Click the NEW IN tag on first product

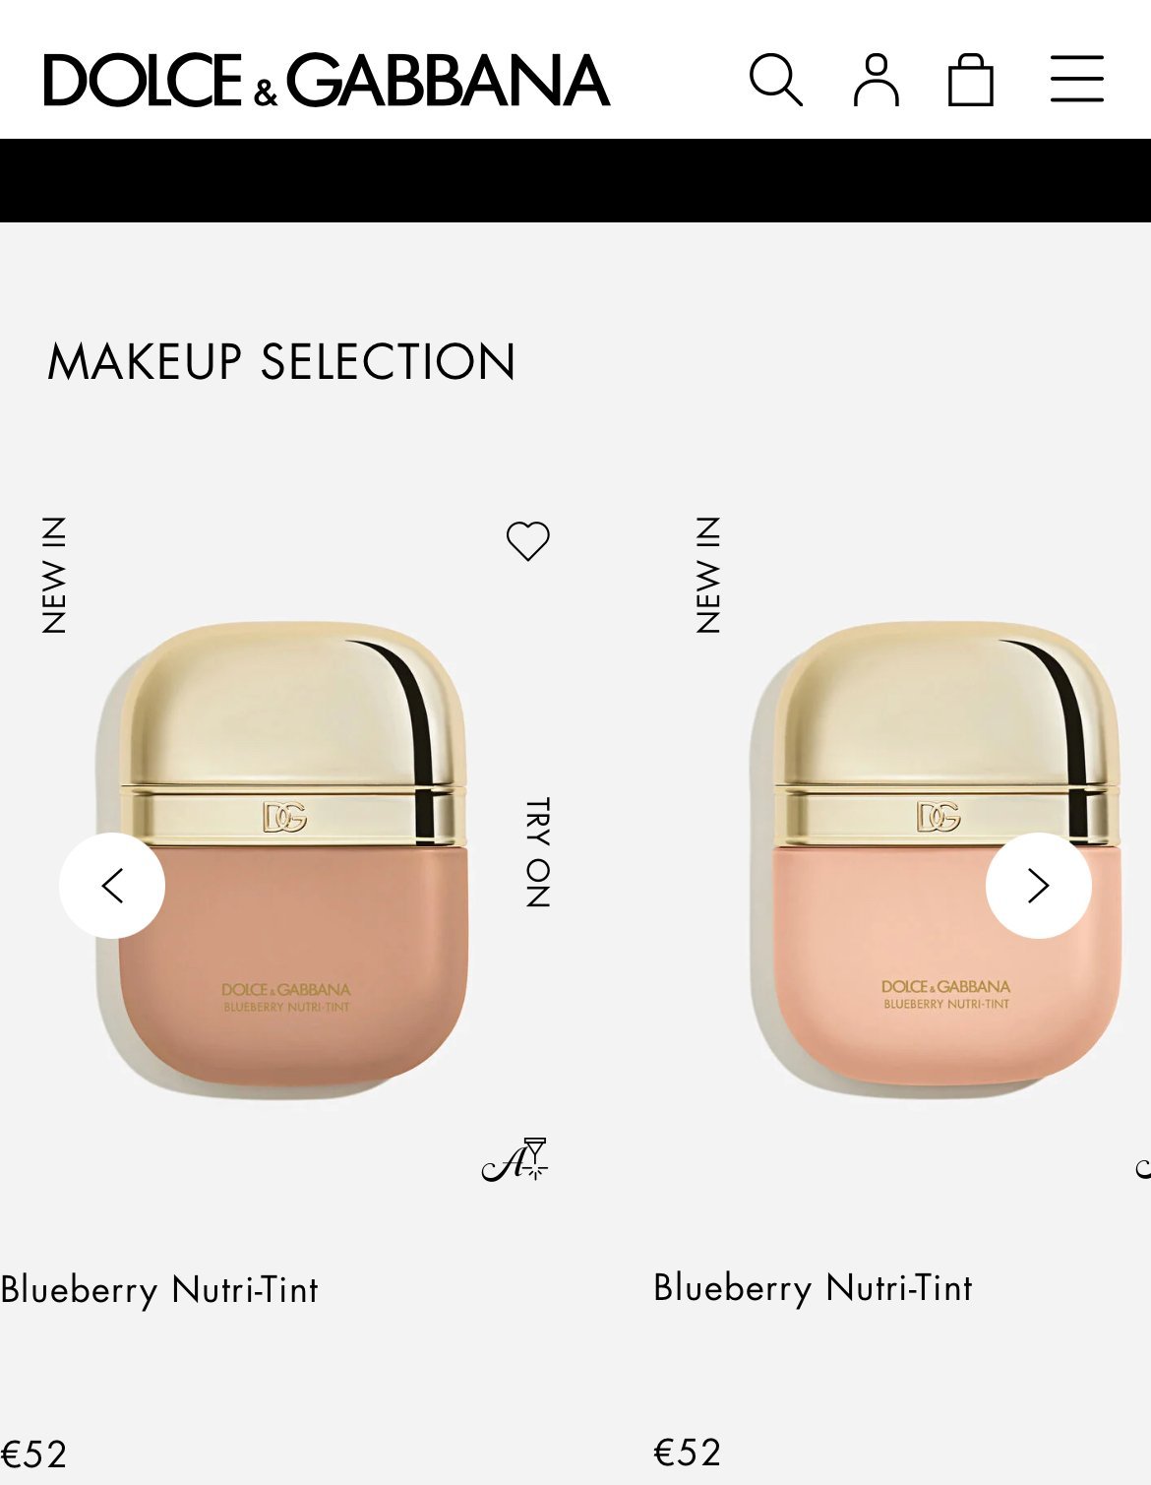coord(54,575)
